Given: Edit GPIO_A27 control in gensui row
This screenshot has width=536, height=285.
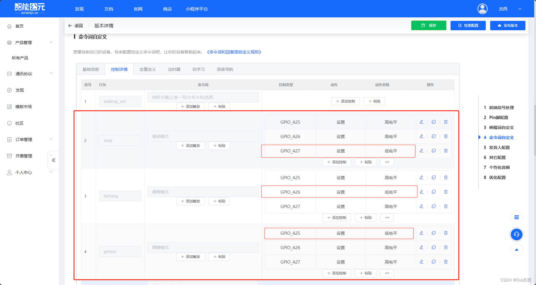Looking at the screenshot, I should (421, 262).
